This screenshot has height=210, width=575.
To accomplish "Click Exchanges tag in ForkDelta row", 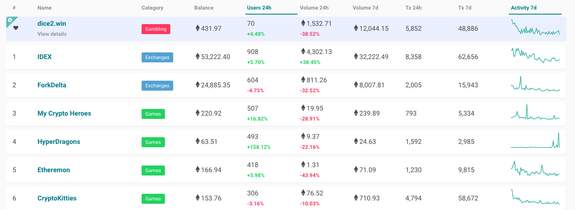I will point(157,86).
